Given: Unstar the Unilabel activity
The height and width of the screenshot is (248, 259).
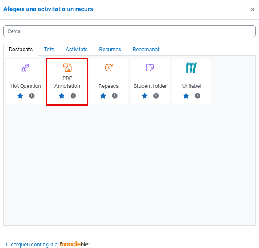Looking at the screenshot, I should (x=186, y=96).
